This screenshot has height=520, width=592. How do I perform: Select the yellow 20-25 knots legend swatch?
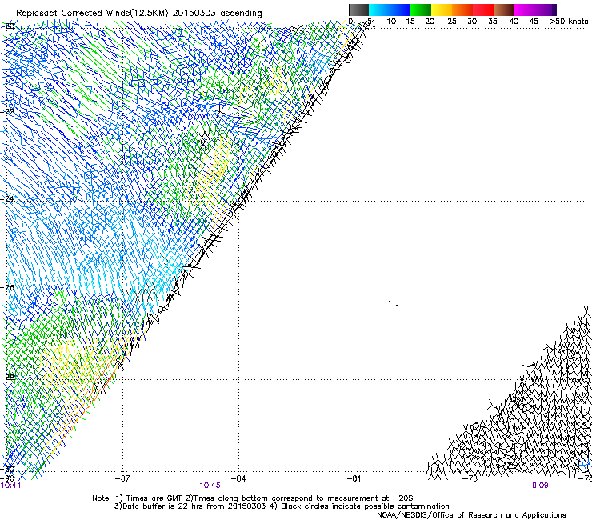[442, 10]
